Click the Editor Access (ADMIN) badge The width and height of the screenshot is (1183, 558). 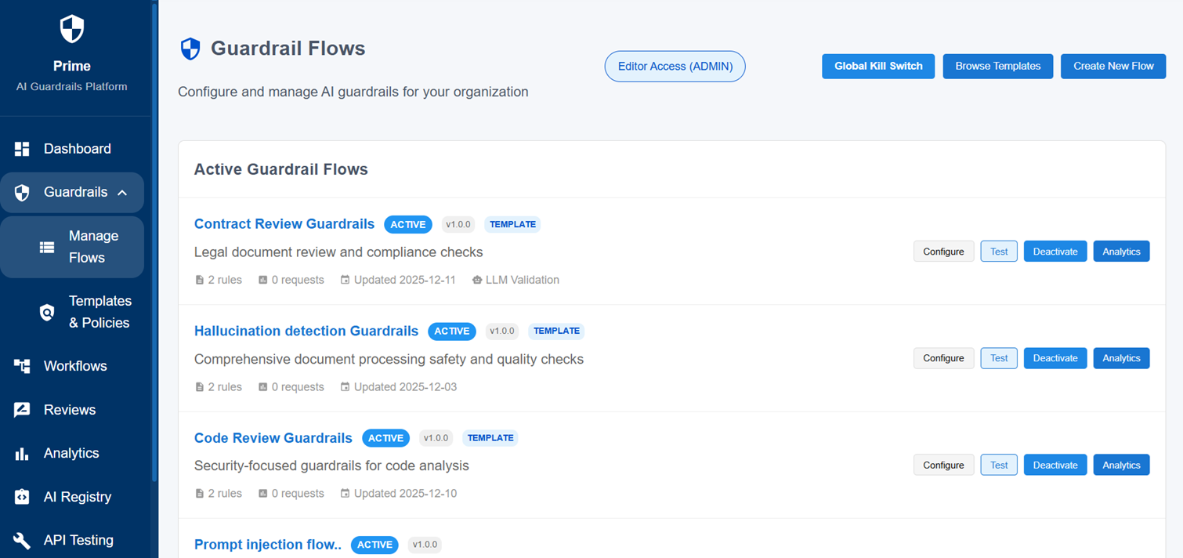click(x=675, y=67)
